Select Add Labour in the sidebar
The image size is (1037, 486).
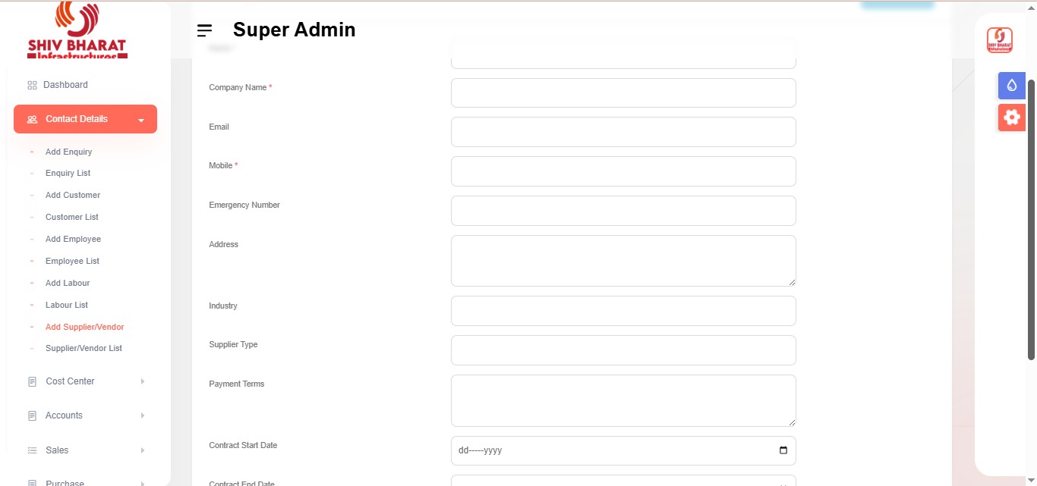(x=68, y=283)
